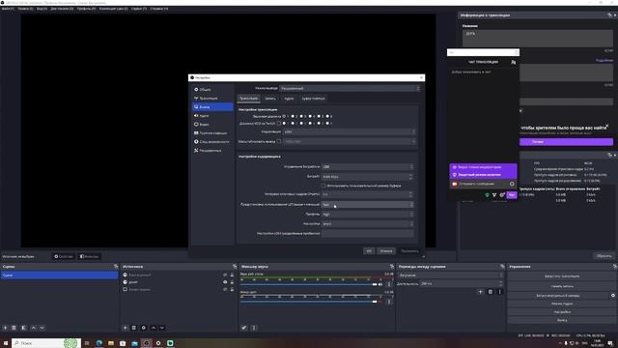This screenshot has height=348, width=618.
Task: Open the Output Mode dropdown
Action: [350, 88]
